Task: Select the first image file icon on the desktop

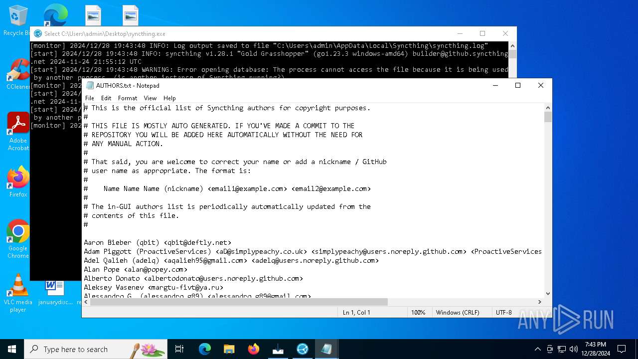Action: [93, 15]
